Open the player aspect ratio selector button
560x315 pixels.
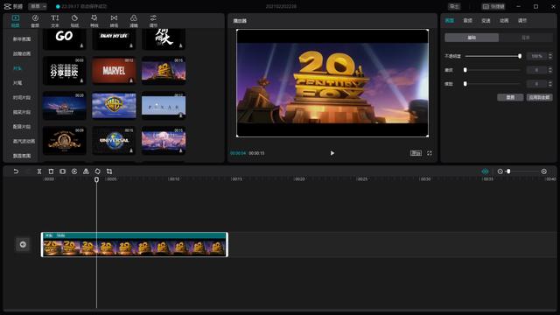point(416,153)
